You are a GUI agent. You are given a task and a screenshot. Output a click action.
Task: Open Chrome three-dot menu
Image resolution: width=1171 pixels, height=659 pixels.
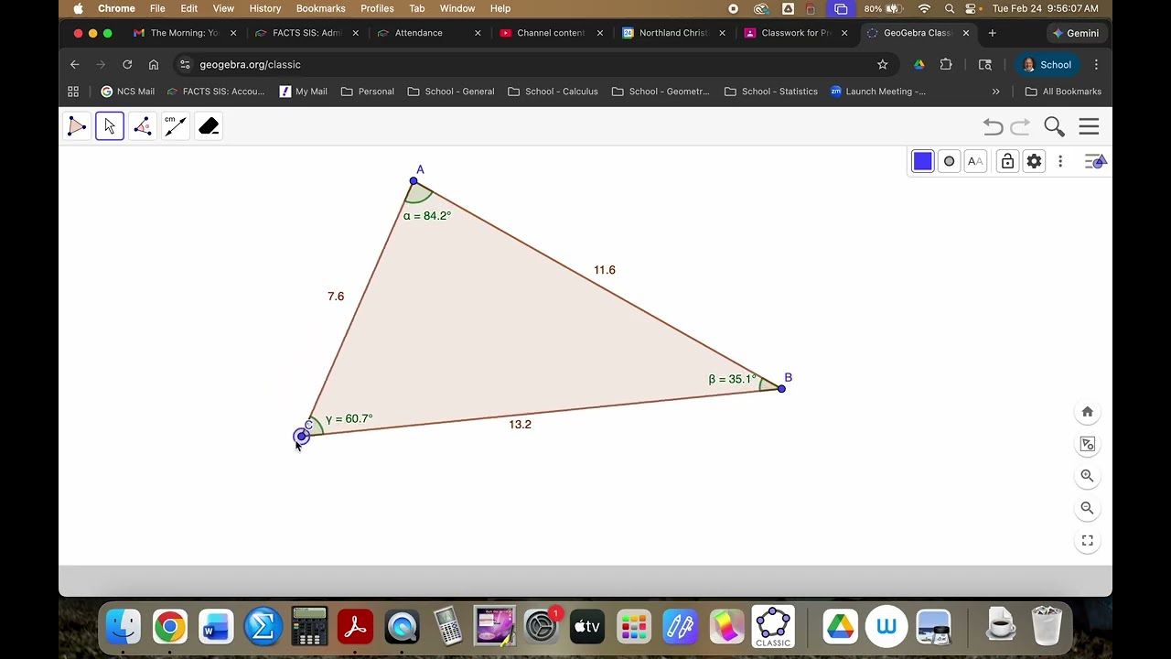click(1096, 65)
